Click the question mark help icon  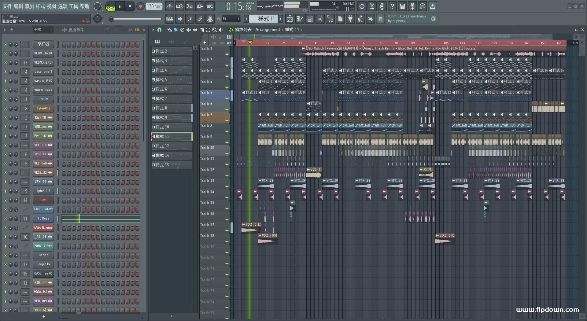[392, 6]
